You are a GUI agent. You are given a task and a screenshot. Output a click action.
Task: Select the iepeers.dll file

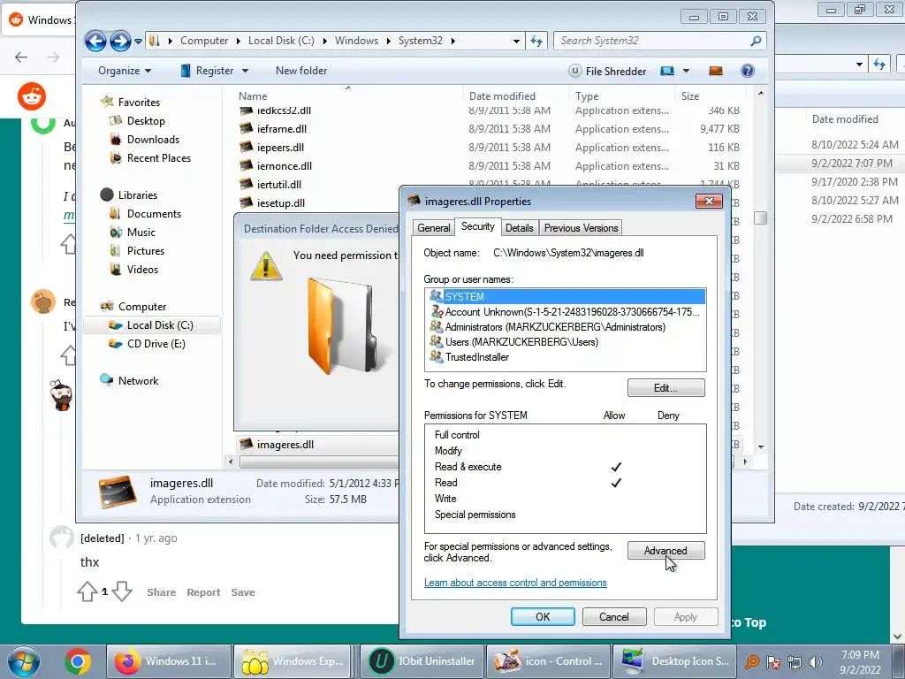[x=280, y=148]
